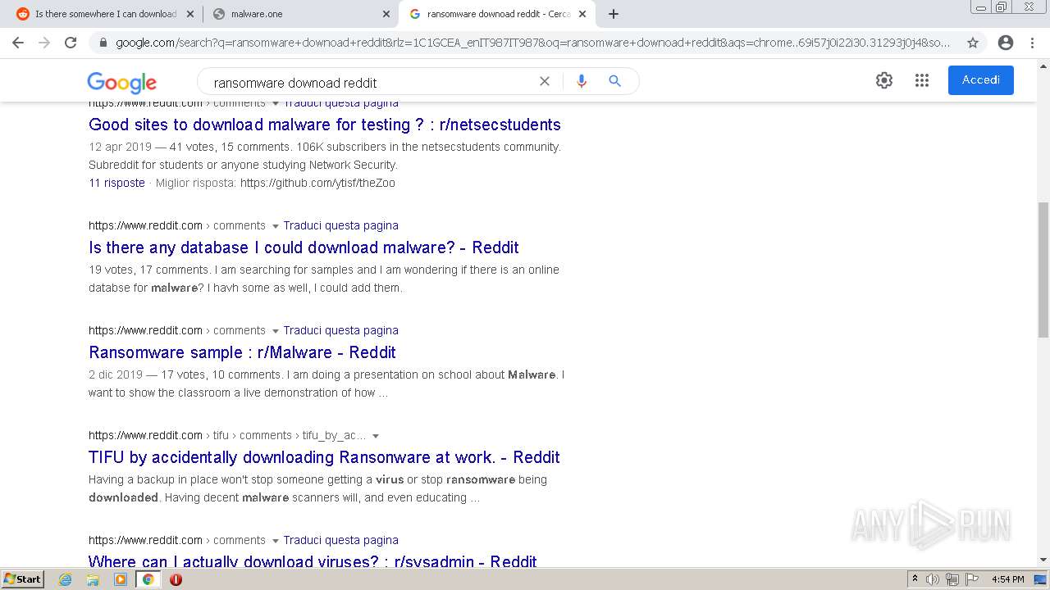Click the Accedi sign-in button
1050x590 pixels.
coord(980,80)
